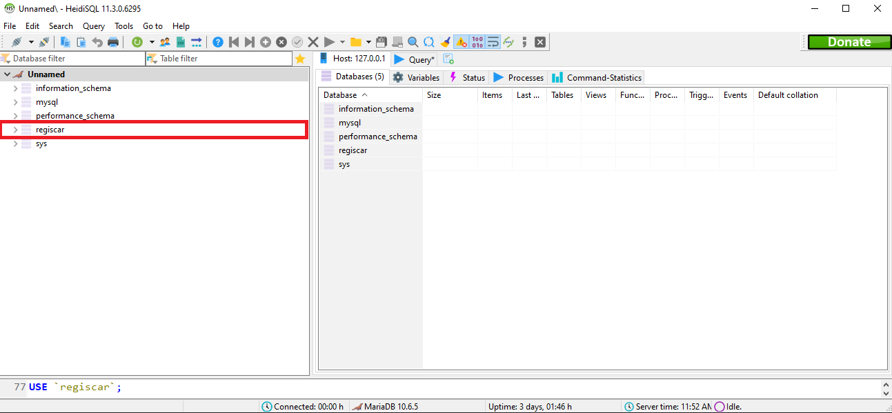
Task: Click the blue arrow with dots icon
Action: 197,42
